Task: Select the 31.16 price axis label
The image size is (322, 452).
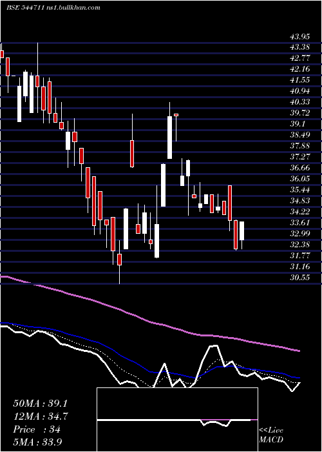Action: 300,266
